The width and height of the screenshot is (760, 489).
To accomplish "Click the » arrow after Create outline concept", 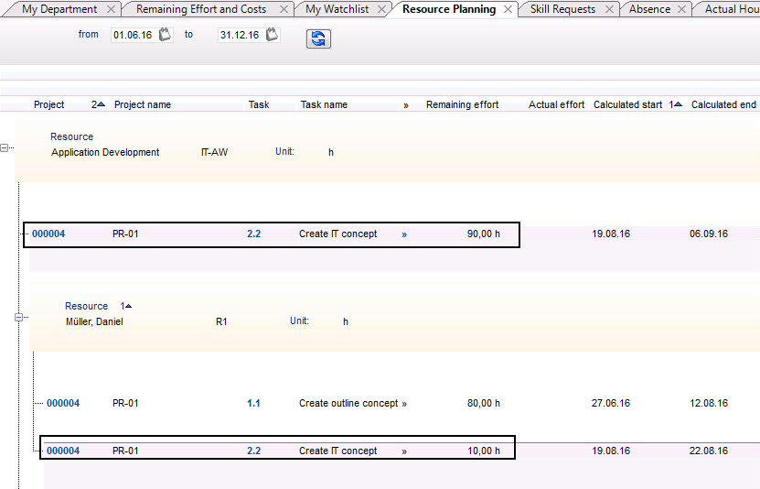I will (x=404, y=404).
